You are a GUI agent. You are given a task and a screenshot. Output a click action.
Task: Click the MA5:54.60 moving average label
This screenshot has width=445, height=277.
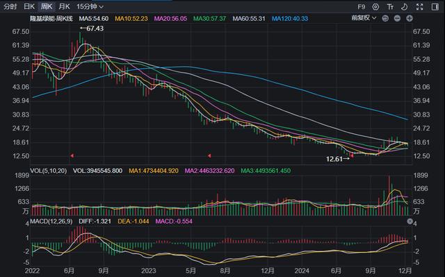pyautogui.click(x=94, y=19)
